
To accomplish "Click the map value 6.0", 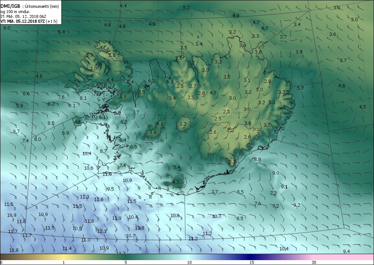I will coord(7,28).
